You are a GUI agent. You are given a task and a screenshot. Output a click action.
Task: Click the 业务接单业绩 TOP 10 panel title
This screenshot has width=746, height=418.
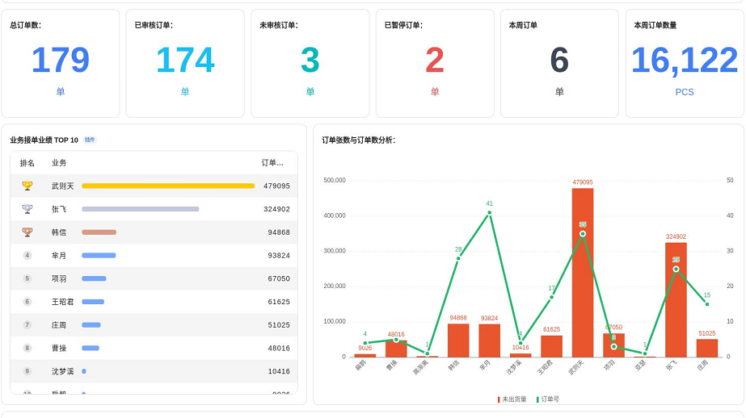point(44,140)
